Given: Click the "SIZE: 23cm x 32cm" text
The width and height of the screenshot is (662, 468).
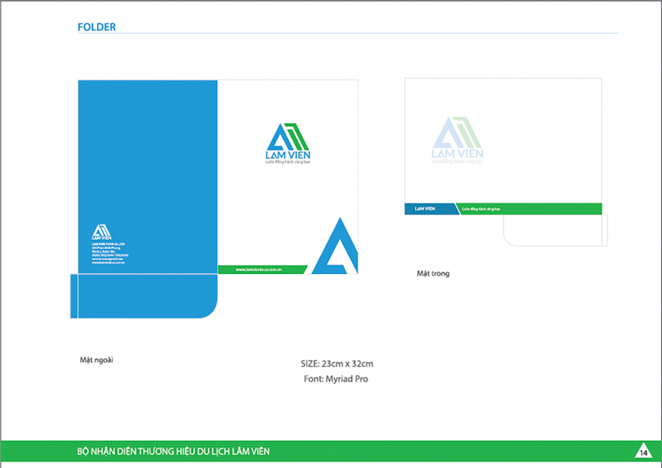Looking at the screenshot, I should pos(336,364).
